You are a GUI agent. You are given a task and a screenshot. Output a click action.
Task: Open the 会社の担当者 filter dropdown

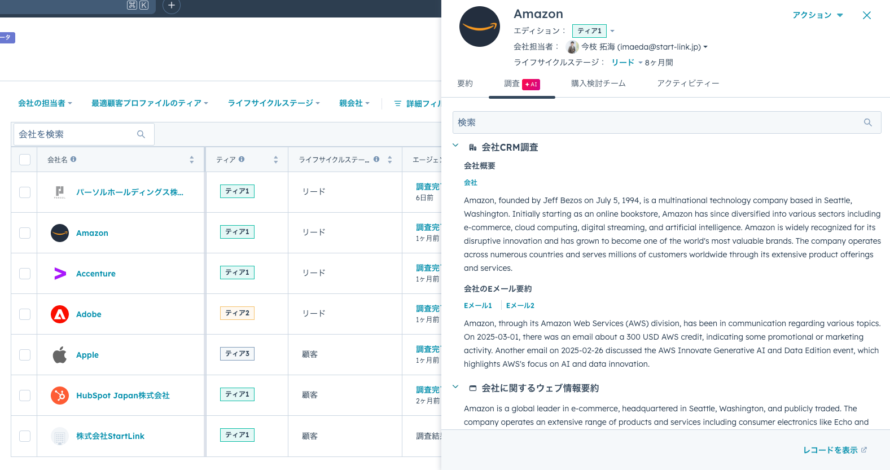point(45,103)
